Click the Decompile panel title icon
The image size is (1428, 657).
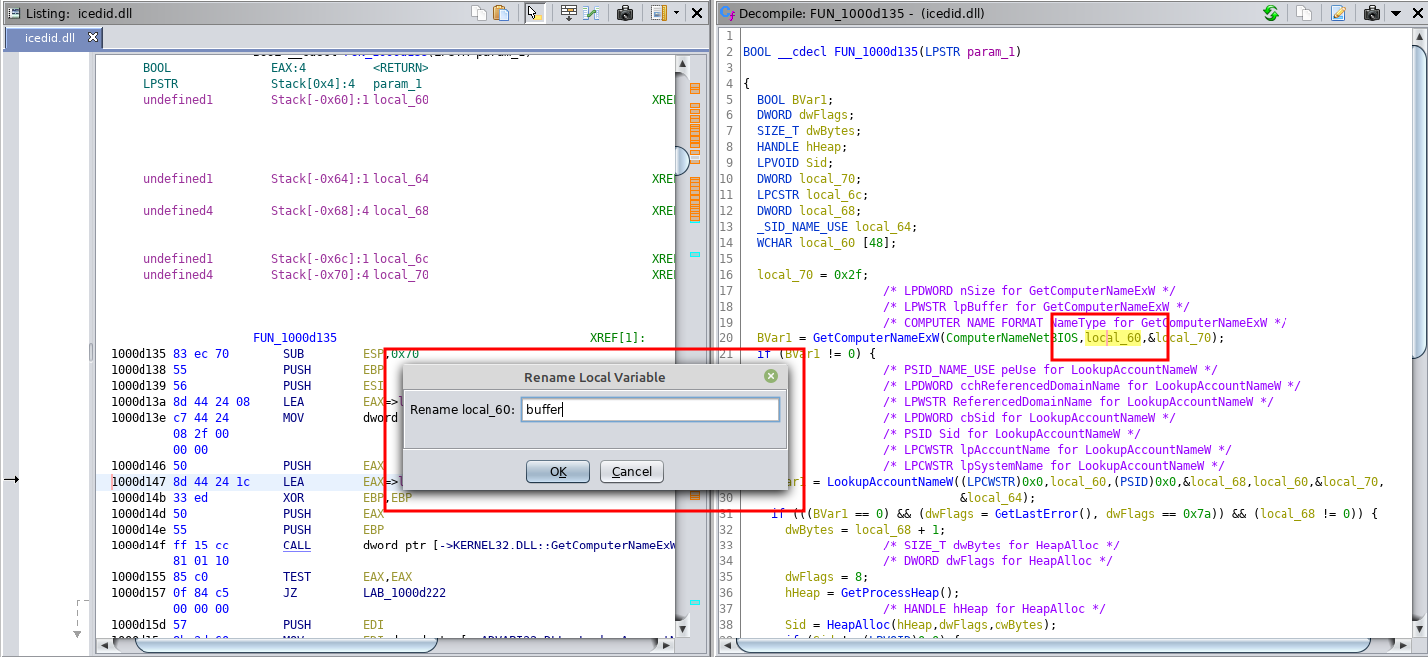tap(727, 13)
